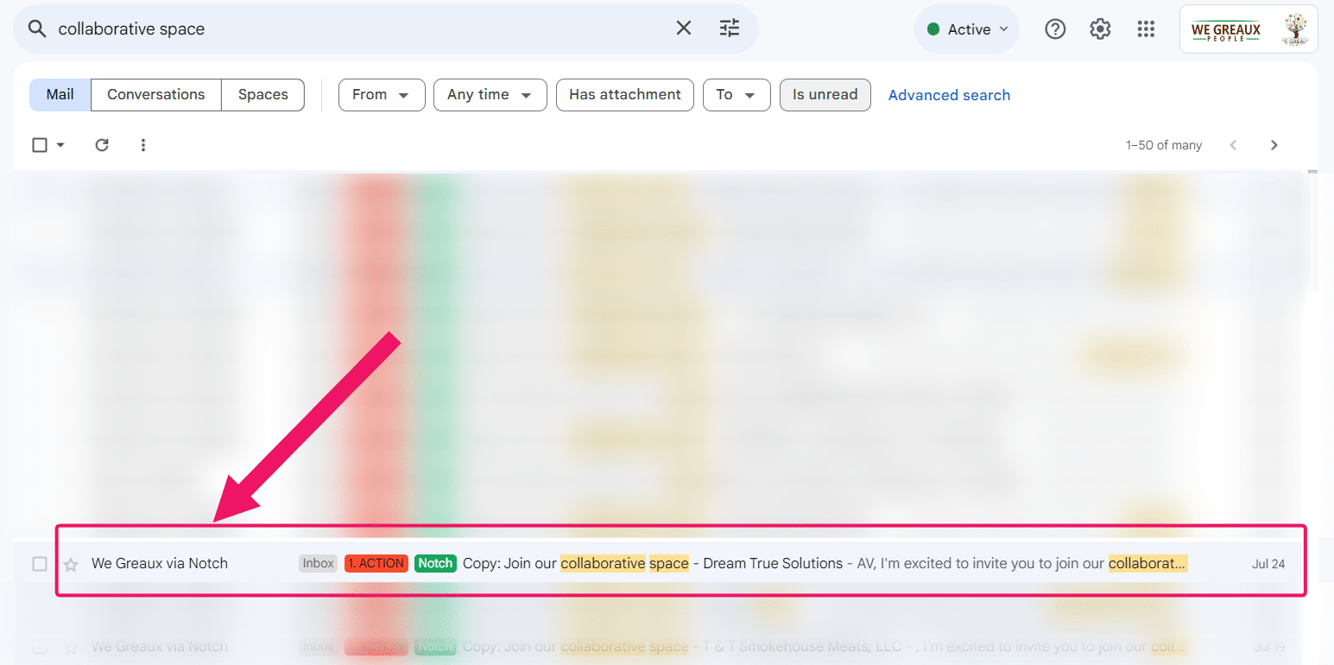Open the Help support icon
Screen dimensions: 1334x665
(1054, 29)
